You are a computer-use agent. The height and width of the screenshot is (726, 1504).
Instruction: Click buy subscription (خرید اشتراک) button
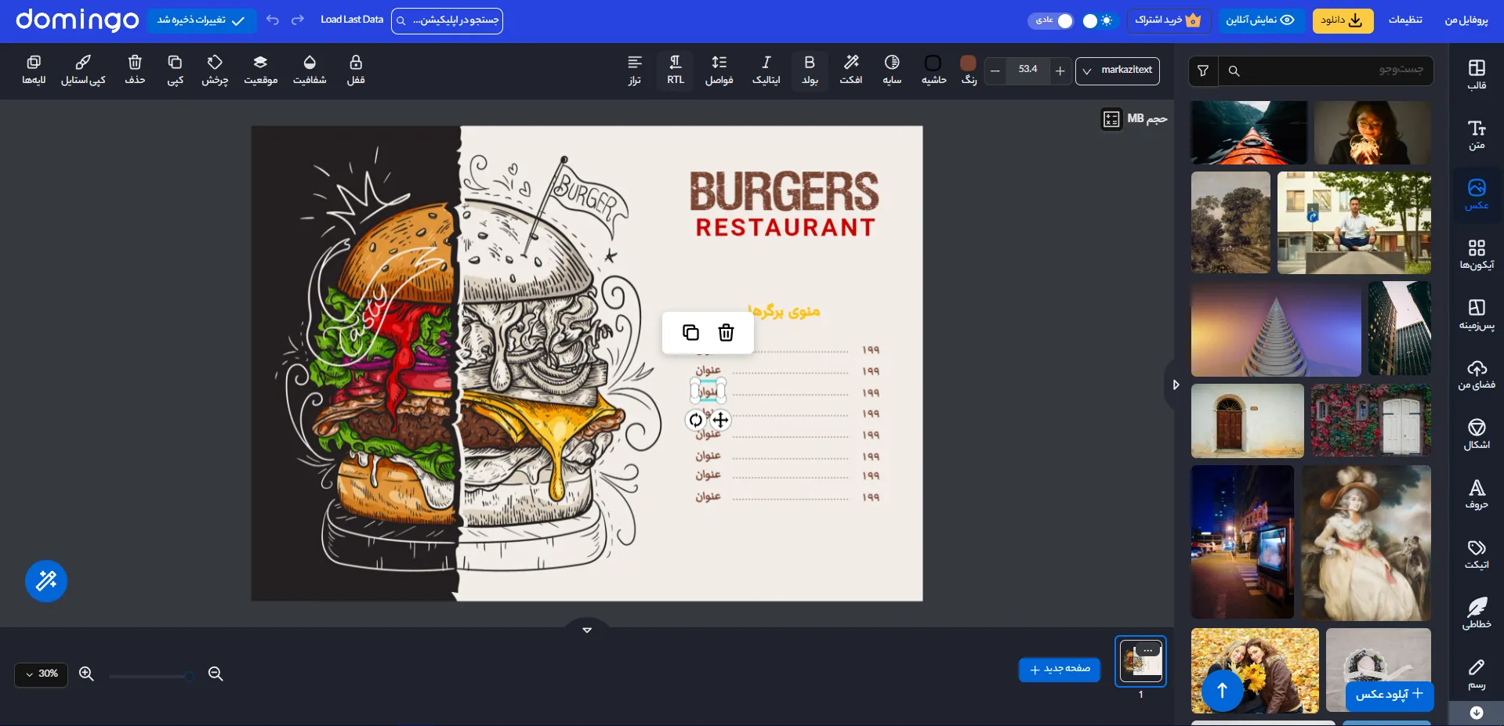pyautogui.click(x=1169, y=20)
